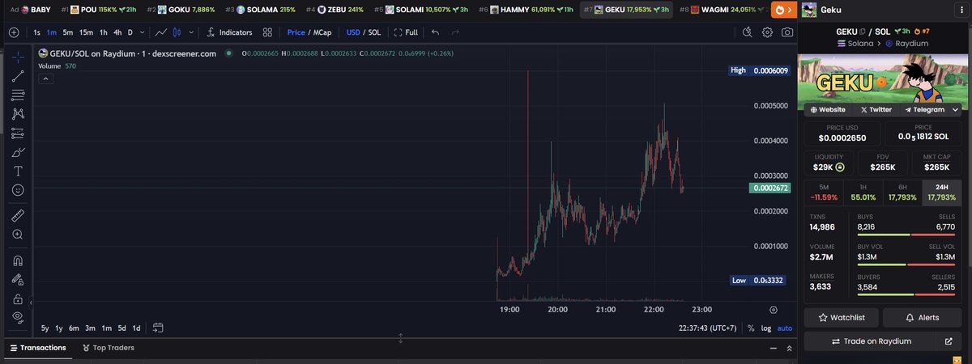Undo the last chart action
The height and width of the screenshot is (364, 972).
pos(436,32)
